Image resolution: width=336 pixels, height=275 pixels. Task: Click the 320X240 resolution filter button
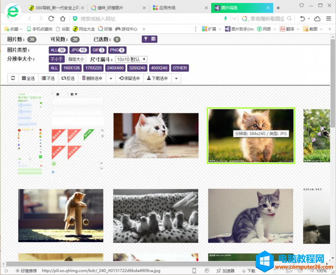tap(137, 68)
